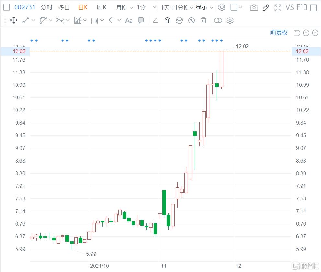This screenshot has width=321, height=272.
Task: Select the line segment drawing tool
Action: tap(26, 20)
